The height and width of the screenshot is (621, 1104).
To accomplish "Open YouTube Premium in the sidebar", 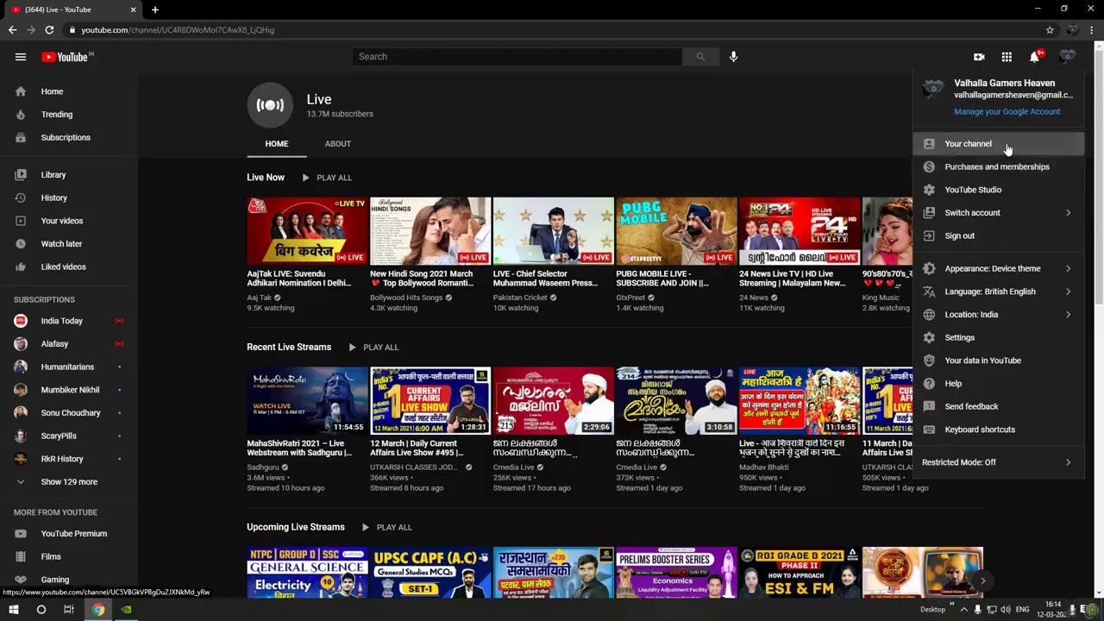I will coord(69,534).
